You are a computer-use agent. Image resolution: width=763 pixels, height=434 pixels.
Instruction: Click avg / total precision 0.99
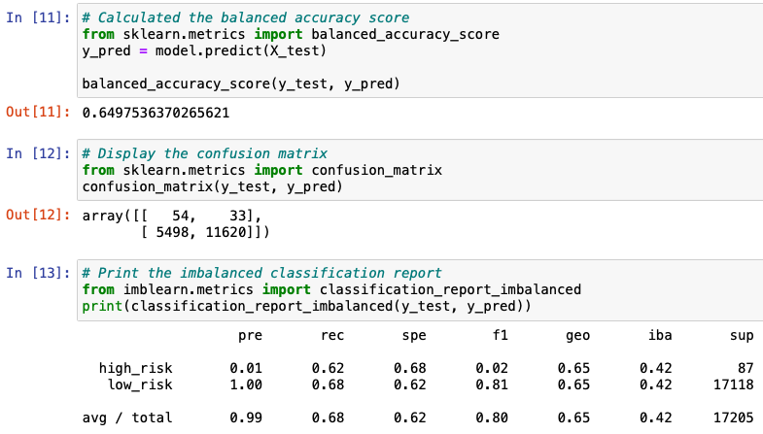pos(246,417)
